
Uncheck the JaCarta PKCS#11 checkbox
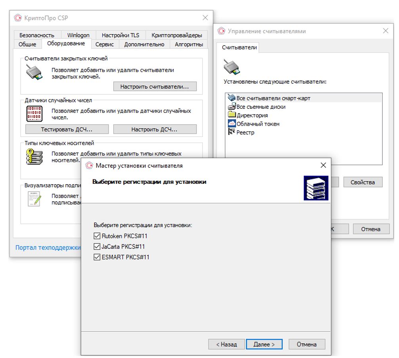point(97,246)
